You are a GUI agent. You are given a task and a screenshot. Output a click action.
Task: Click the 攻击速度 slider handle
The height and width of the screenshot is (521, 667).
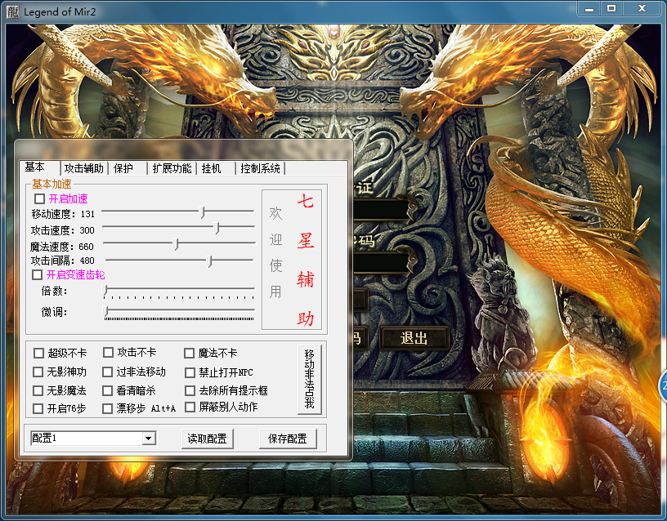point(217,228)
